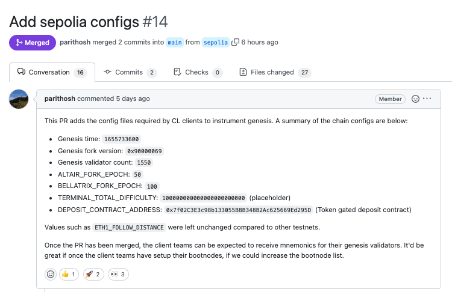The width and height of the screenshot is (452, 292).
Task: Click the Checks checklist icon
Action: pos(177,72)
